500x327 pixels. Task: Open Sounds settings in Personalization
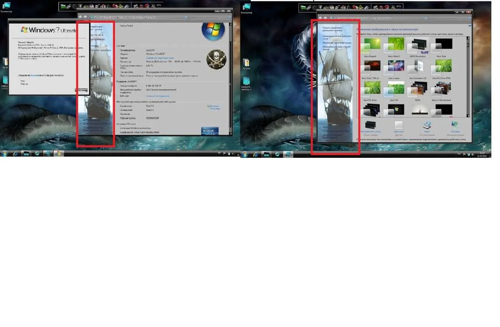click(427, 127)
